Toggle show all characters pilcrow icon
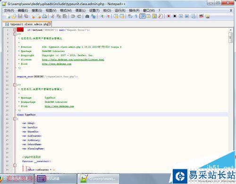236x184 pixels. tap(136, 16)
